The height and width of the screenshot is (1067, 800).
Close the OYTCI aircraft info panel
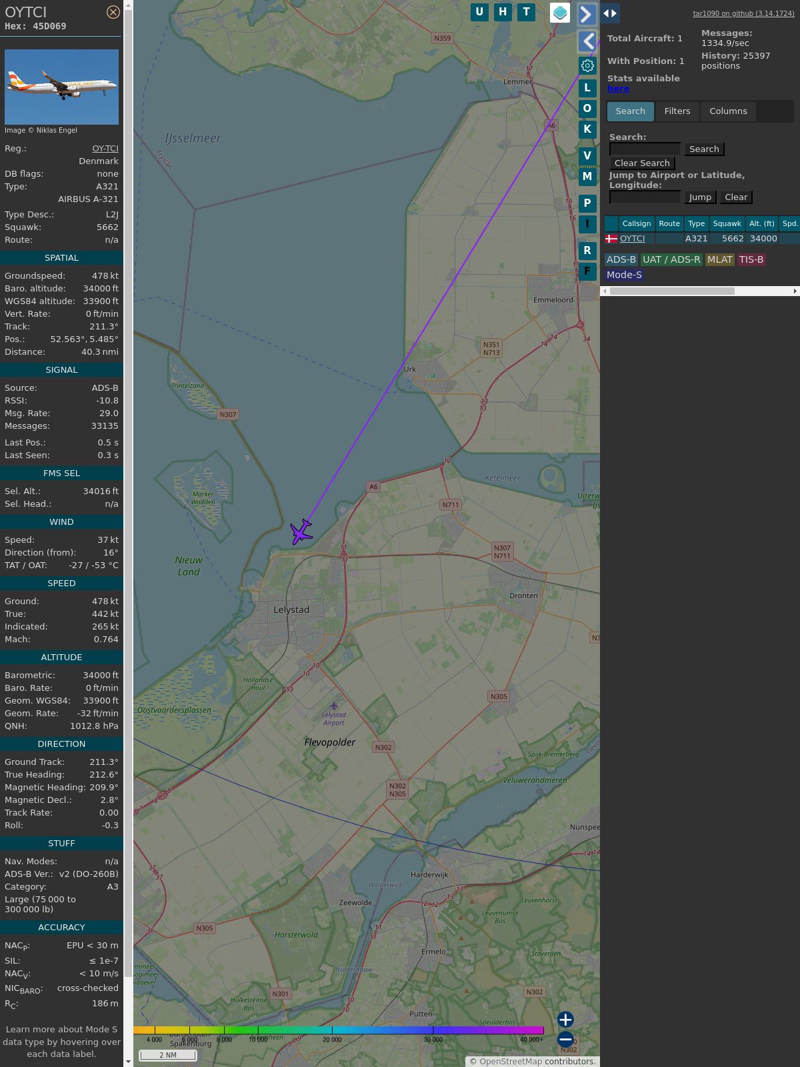113,12
